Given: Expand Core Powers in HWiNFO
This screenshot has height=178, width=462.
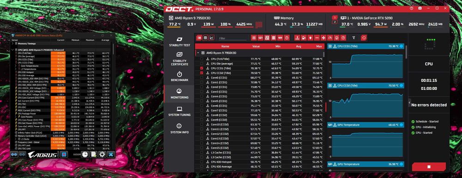Looking at the screenshot, I should pyautogui.click(x=15, y=117).
